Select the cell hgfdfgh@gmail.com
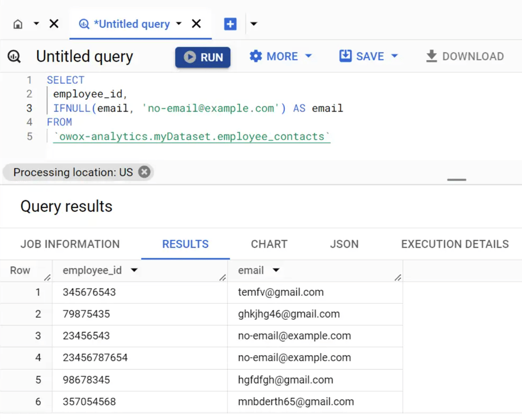 click(315, 380)
